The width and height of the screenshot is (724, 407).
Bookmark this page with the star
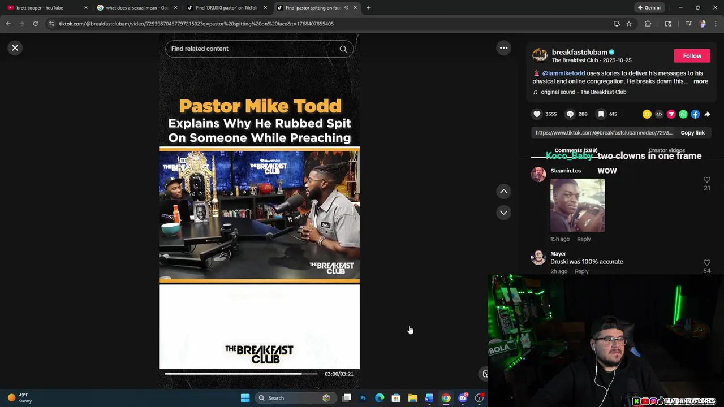629,24
